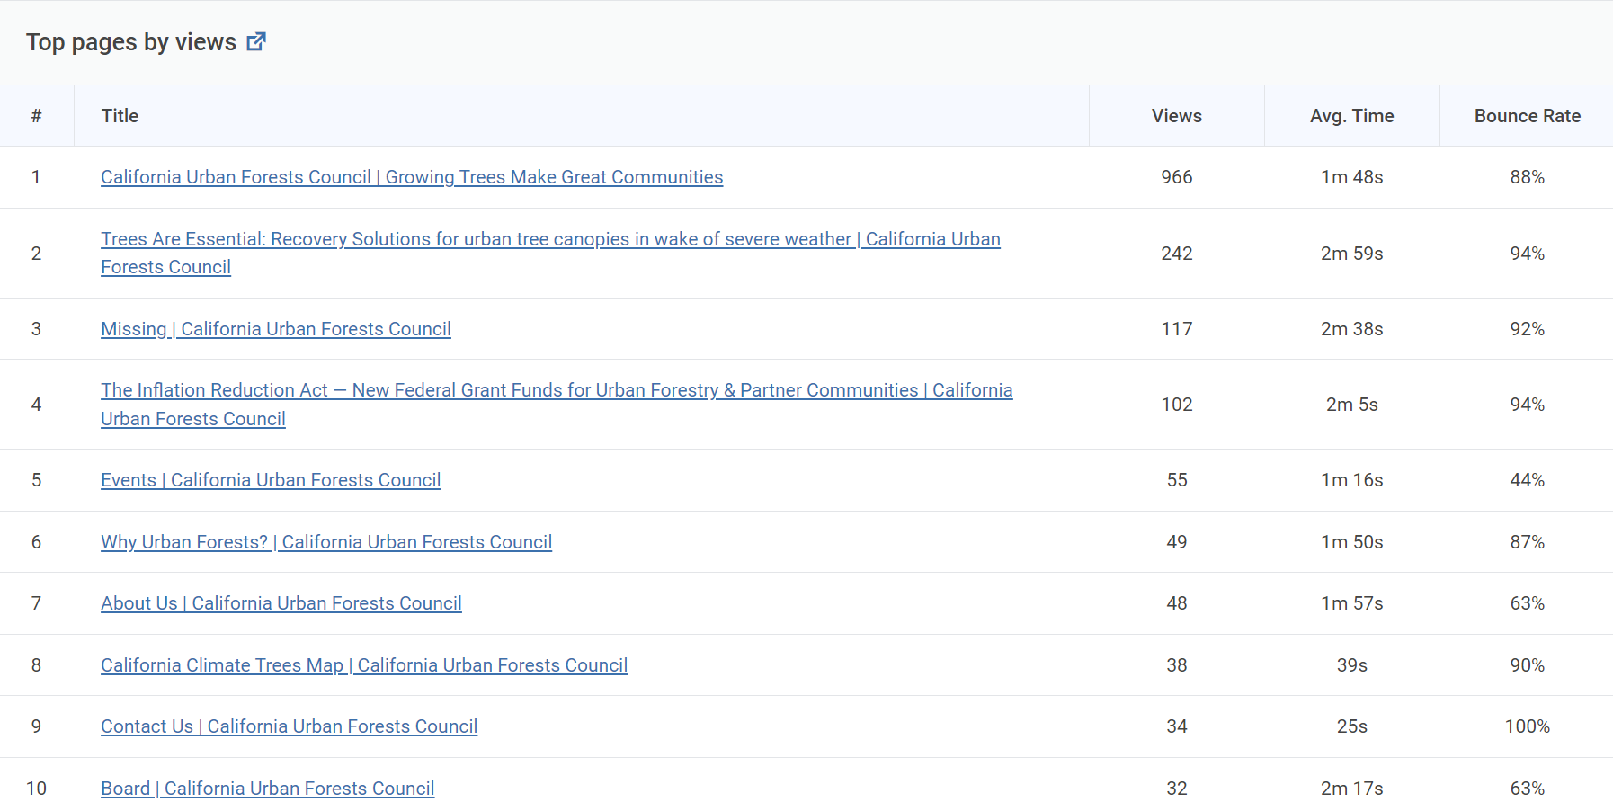Click the 92% bounce rate cell
The height and width of the screenshot is (811, 1613).
click(1528, 329)
